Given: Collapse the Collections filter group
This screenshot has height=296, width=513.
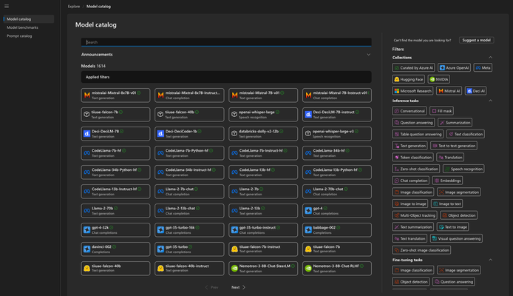Looking at the screenshot, I should coord(490,58).
